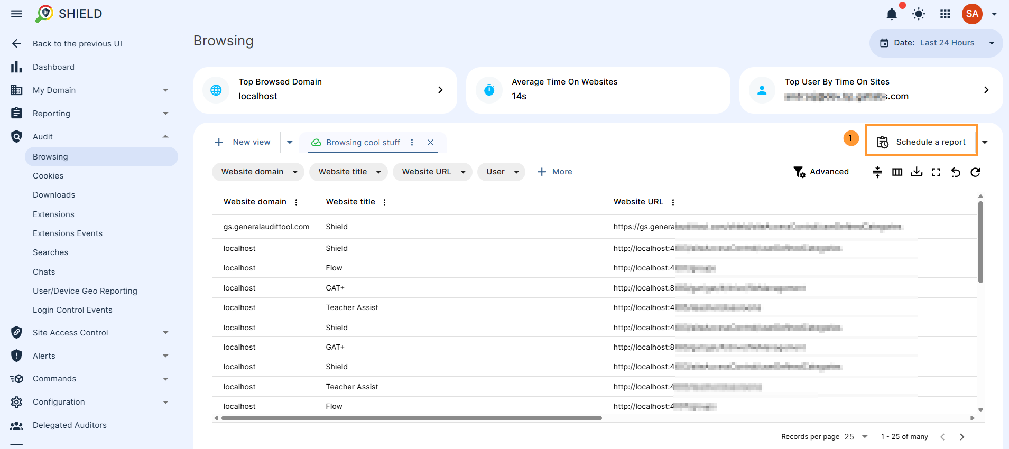Expand the Reporting sidebar section
This screenshot has height=449, width=1009.
click(165, 114)
